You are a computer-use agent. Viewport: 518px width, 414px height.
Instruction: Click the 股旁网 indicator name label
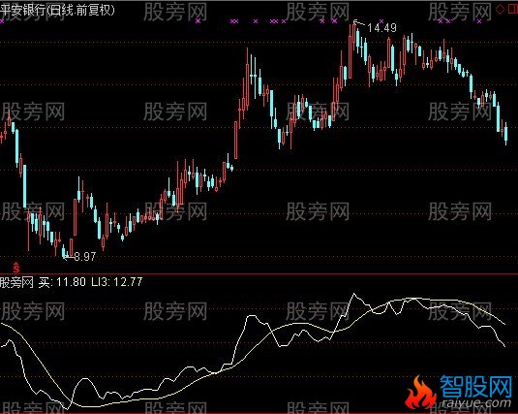[x=16, y=282]
